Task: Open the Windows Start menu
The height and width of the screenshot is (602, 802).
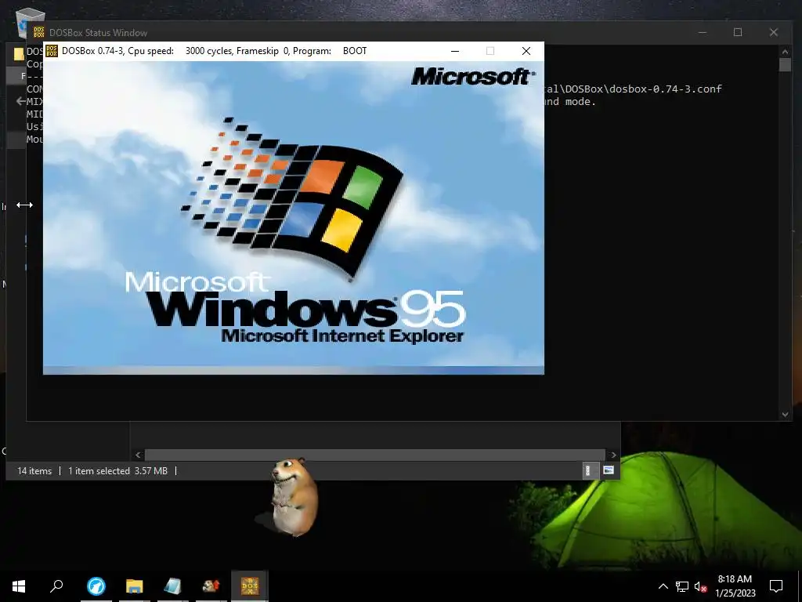Action: click(x=19, y=586)
